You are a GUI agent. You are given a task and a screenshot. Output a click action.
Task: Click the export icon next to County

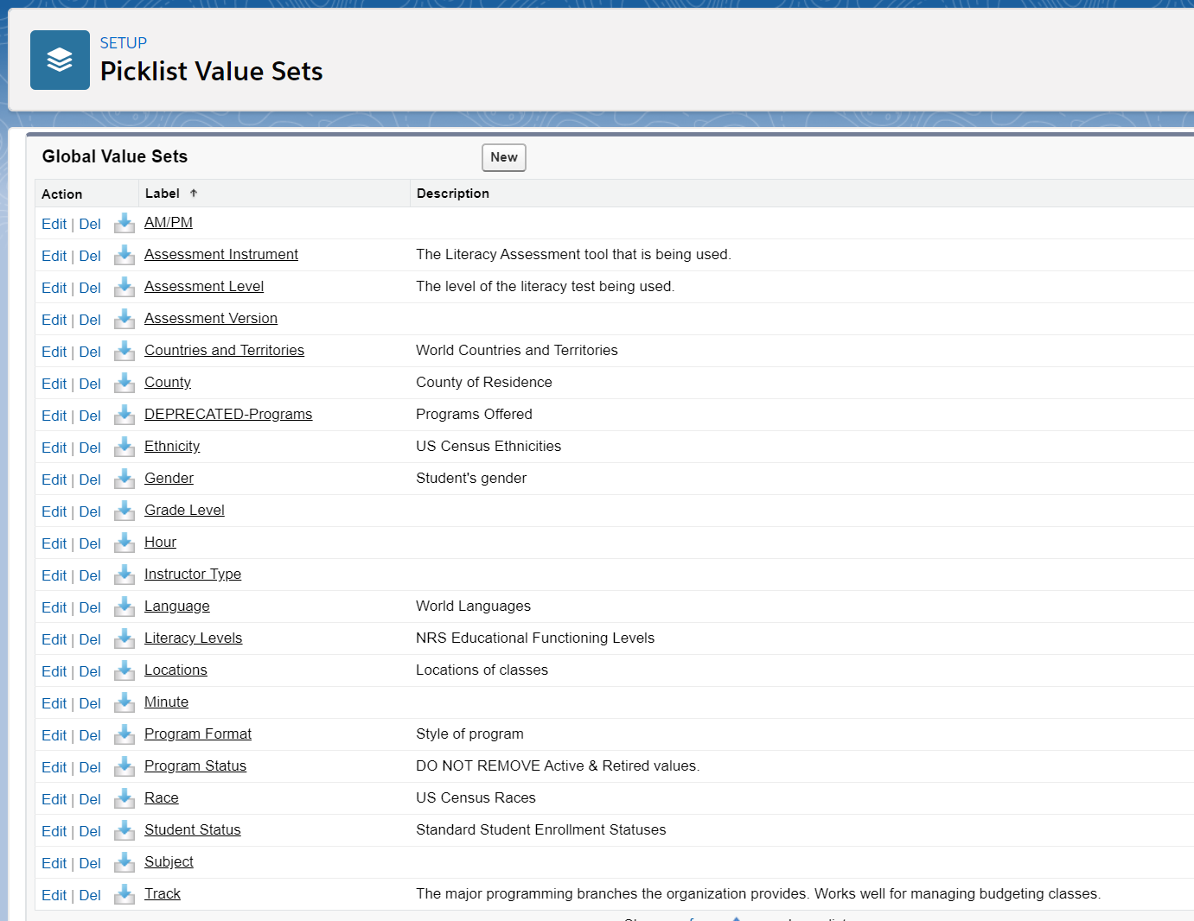(x=124, y=383)
